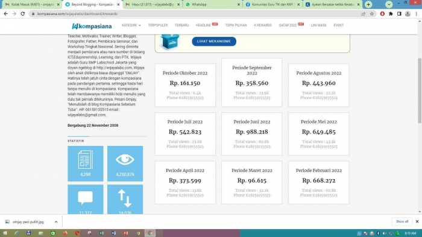Switch to Ajakan Bersabar Kompasiana tab

332,5
